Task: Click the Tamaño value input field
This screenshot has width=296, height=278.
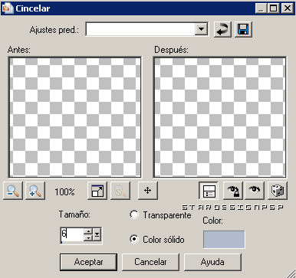Action: pyautogui.click(x=72, y=235)
